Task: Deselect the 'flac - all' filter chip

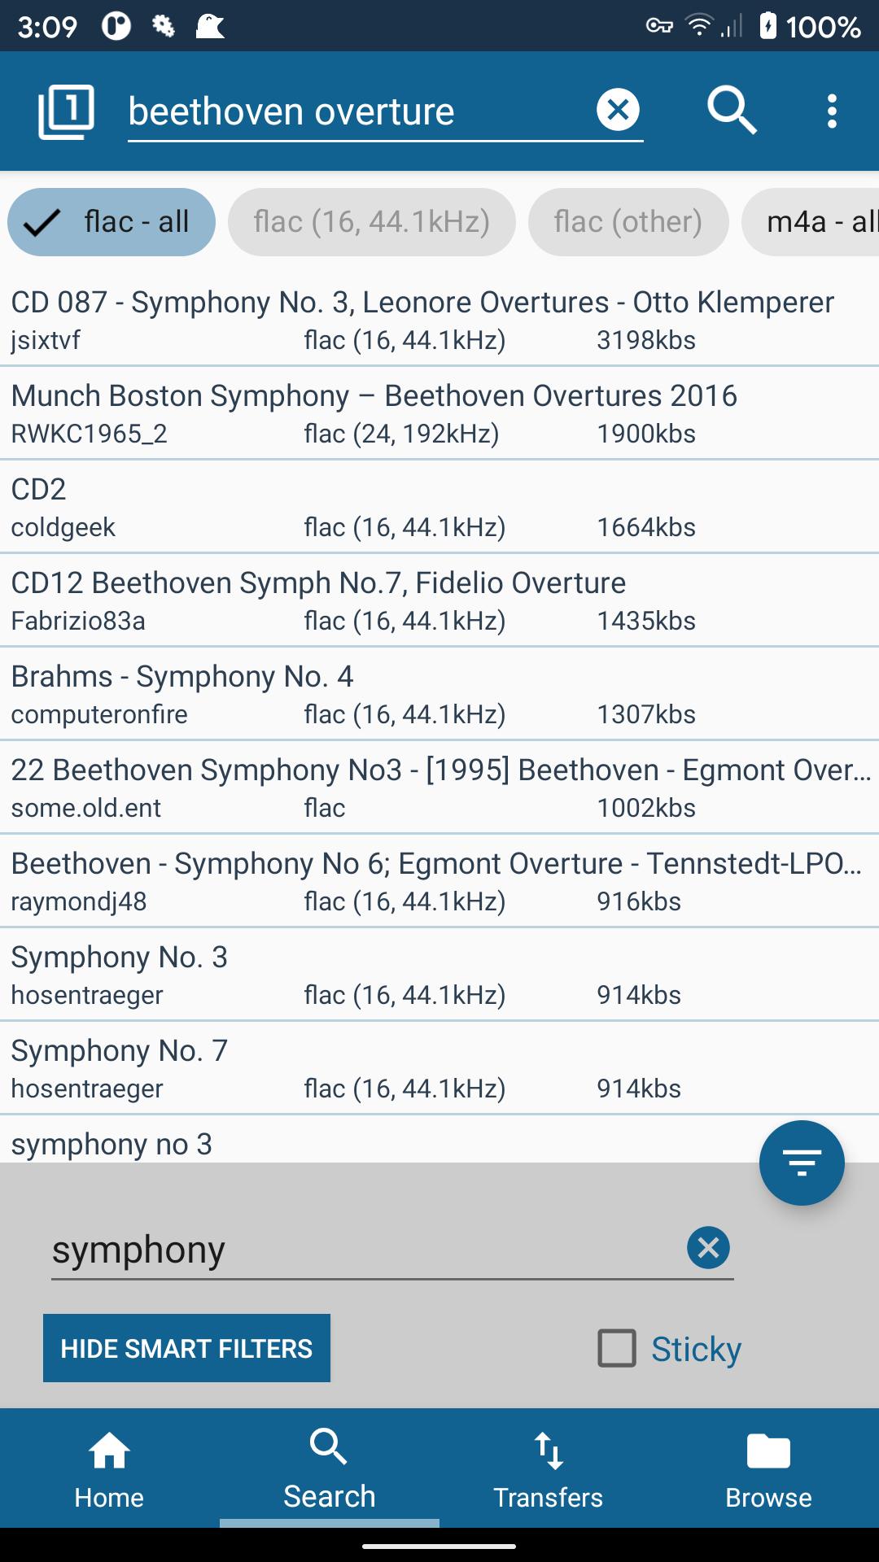Action: pos(112,222)
